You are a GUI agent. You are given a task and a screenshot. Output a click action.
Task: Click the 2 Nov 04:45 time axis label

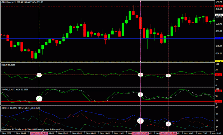point(20,134)
